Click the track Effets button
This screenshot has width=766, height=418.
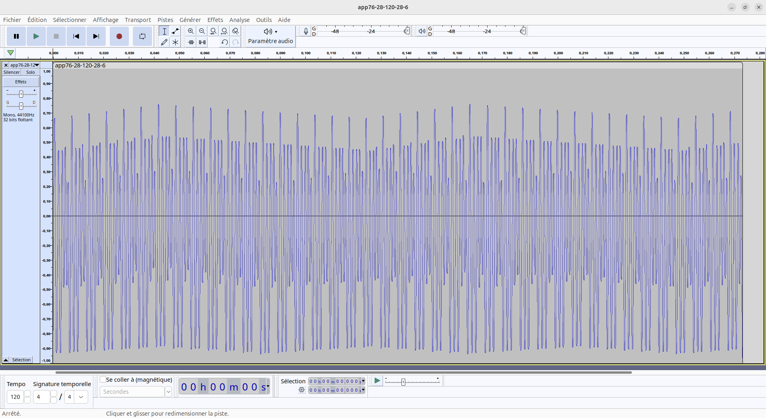[x=21, y=82]
